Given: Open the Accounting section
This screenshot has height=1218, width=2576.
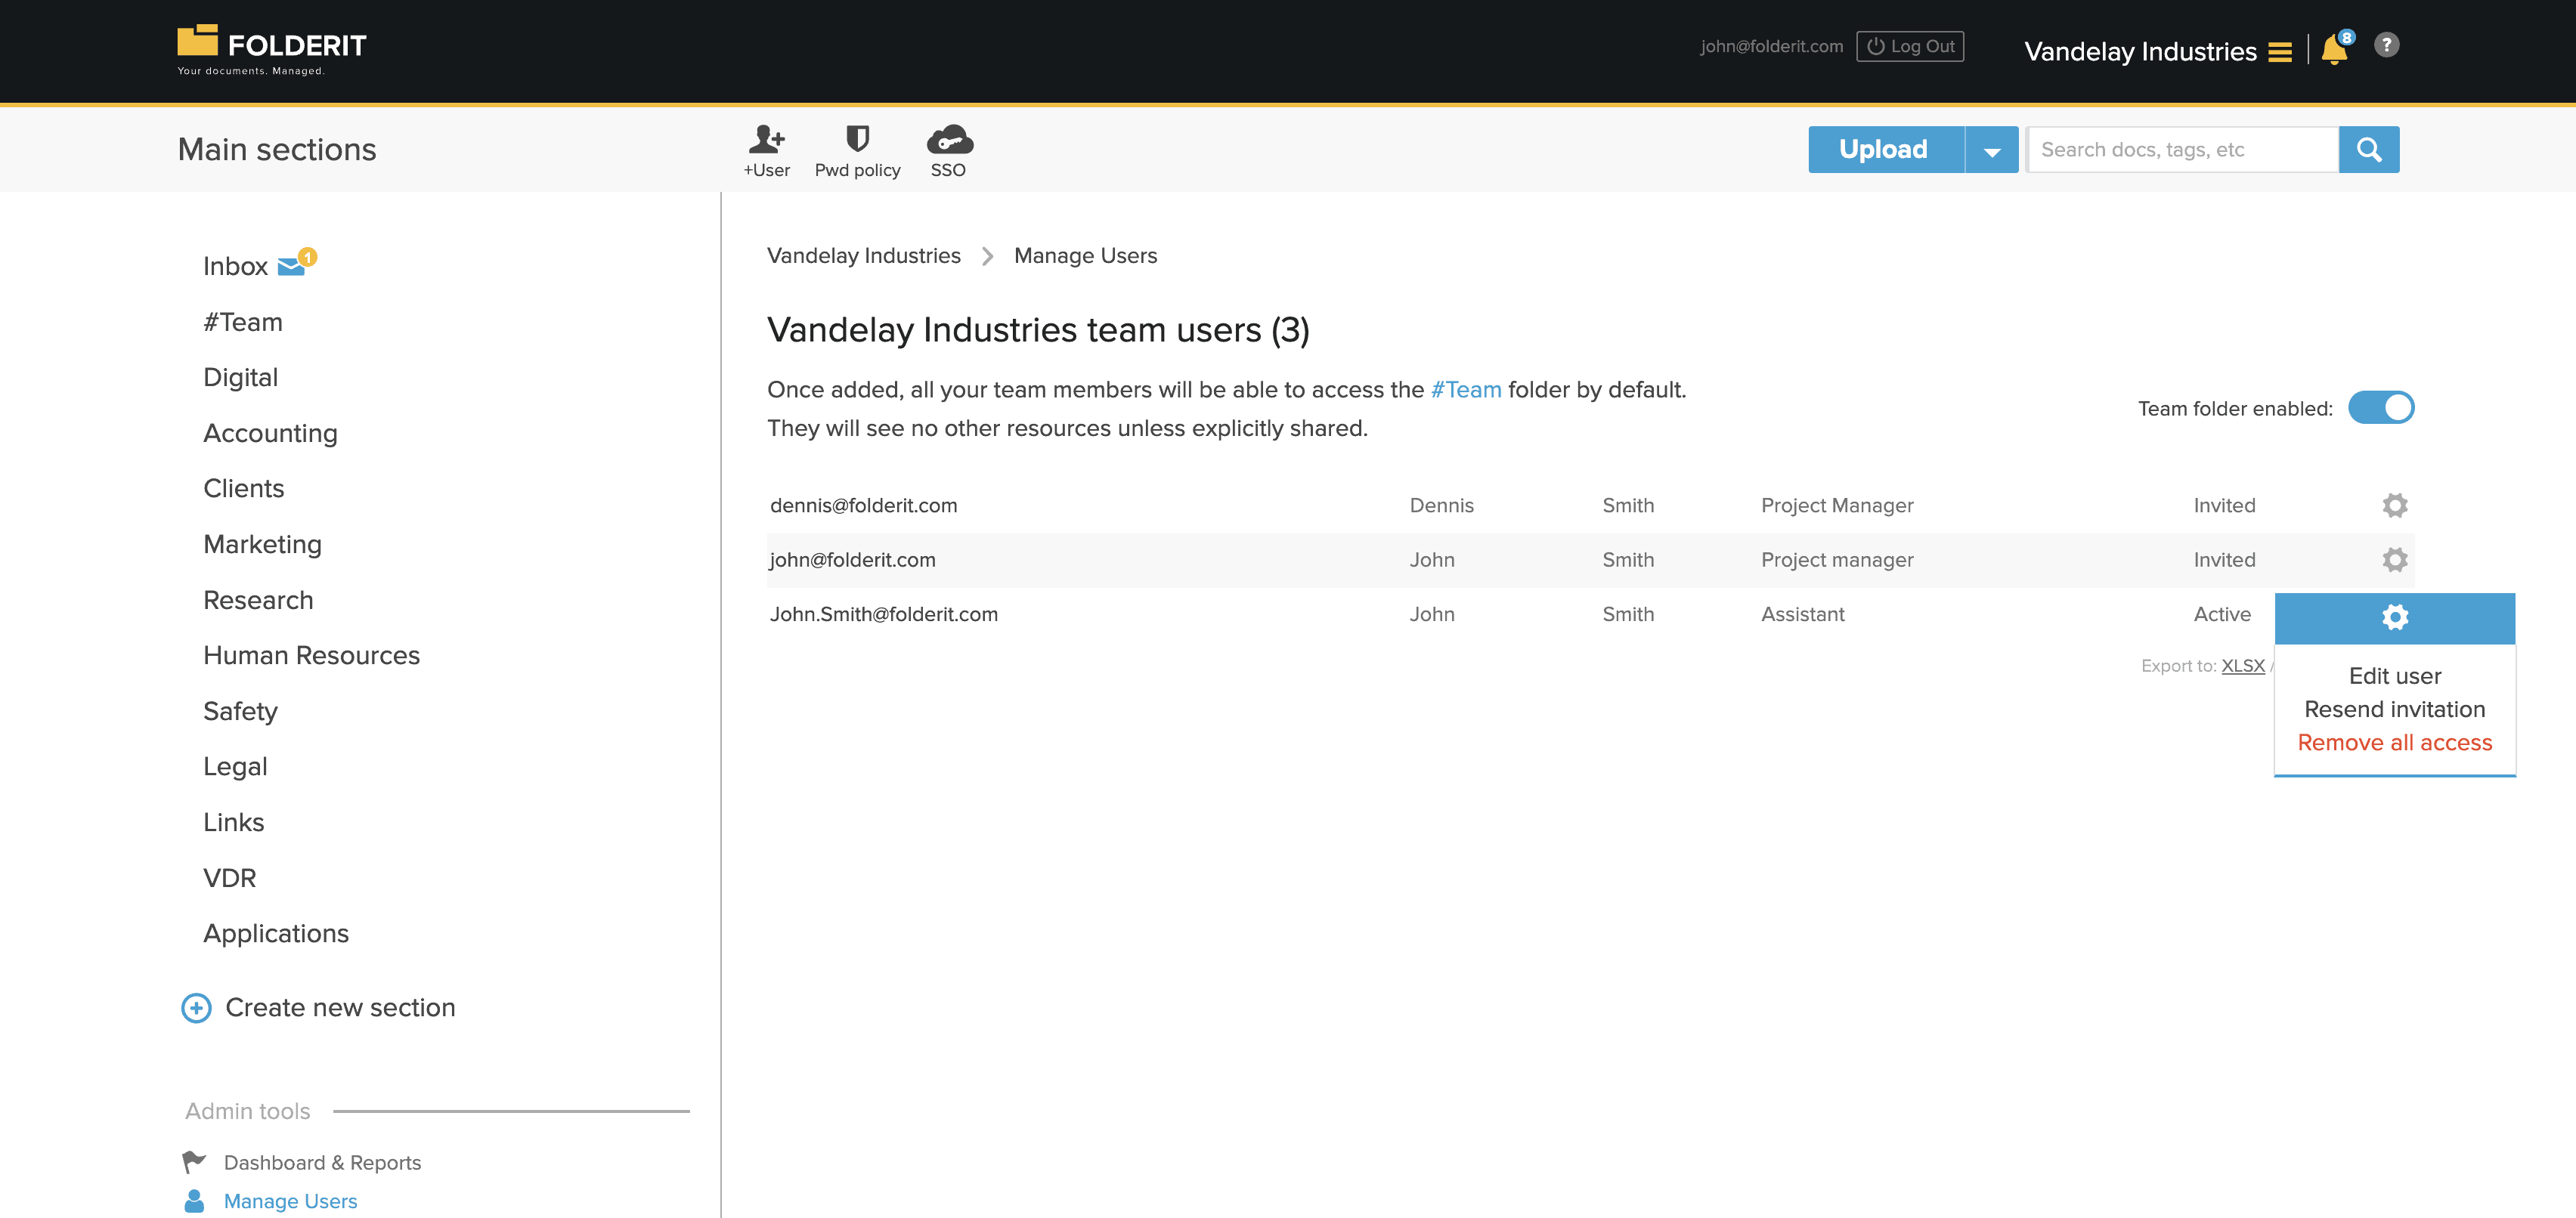Looking at the screenshot, I should coord(270,433).
